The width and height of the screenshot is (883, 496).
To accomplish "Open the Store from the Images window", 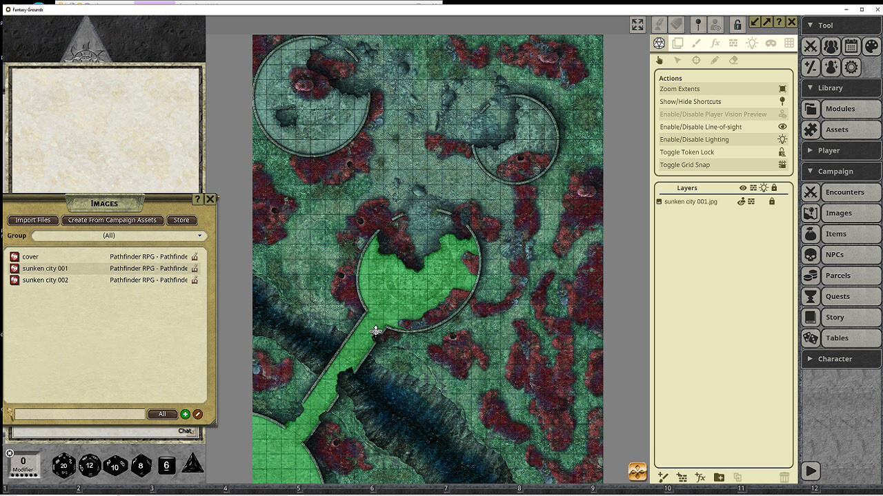I will point(181,220).
